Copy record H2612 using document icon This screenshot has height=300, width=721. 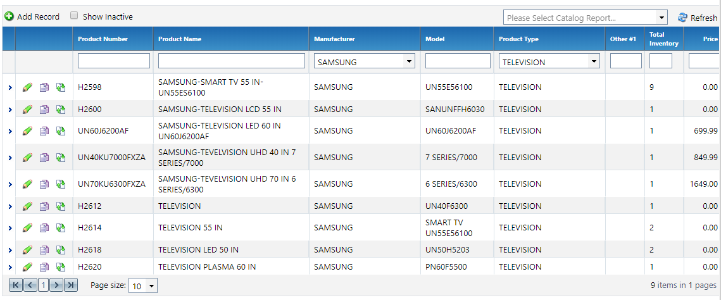44,206
